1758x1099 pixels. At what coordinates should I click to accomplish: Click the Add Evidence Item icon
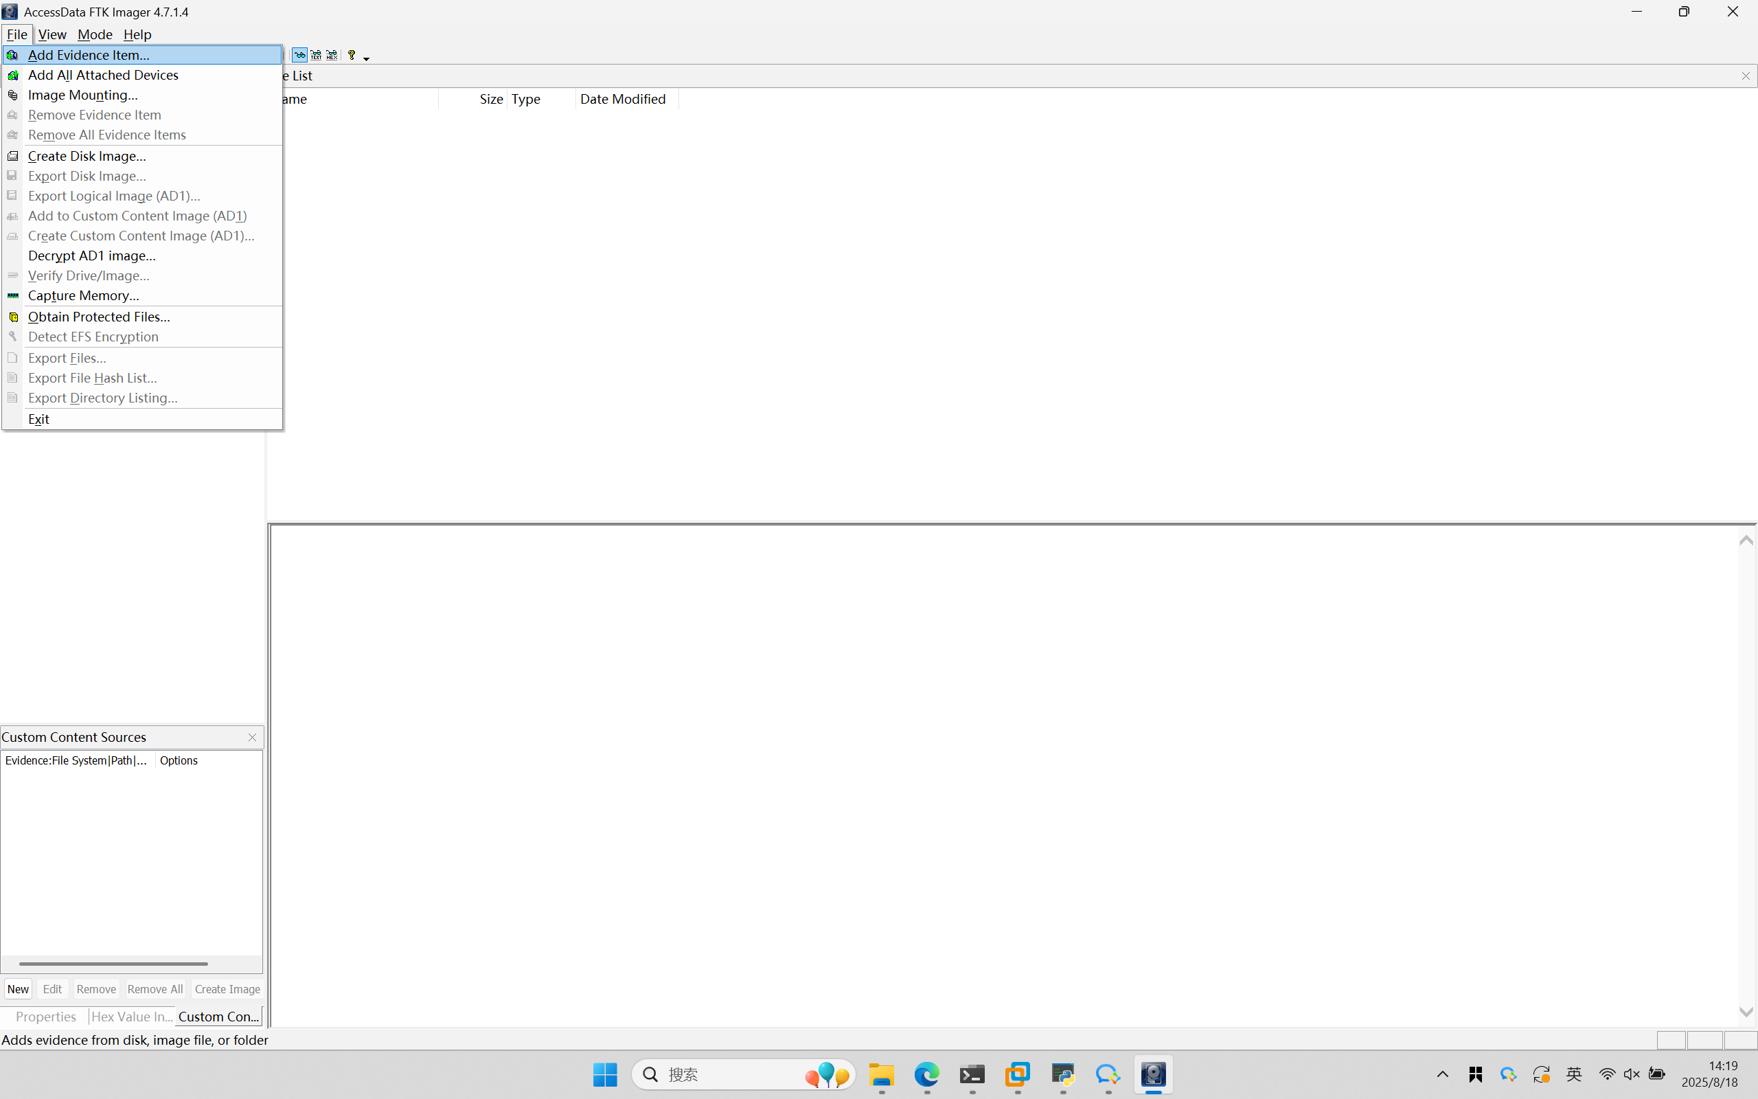click(12, 55)
